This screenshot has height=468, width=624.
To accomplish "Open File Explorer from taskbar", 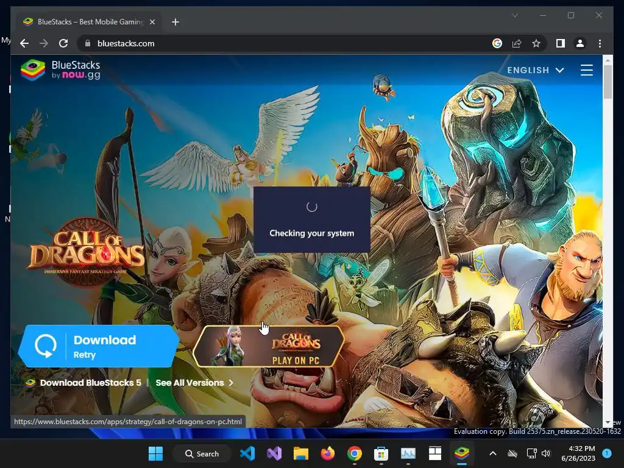I will (x=301, y=453).
